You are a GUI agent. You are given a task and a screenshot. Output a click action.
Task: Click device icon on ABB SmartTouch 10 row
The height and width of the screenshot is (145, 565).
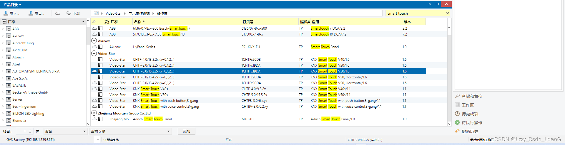tap(100, 34)
